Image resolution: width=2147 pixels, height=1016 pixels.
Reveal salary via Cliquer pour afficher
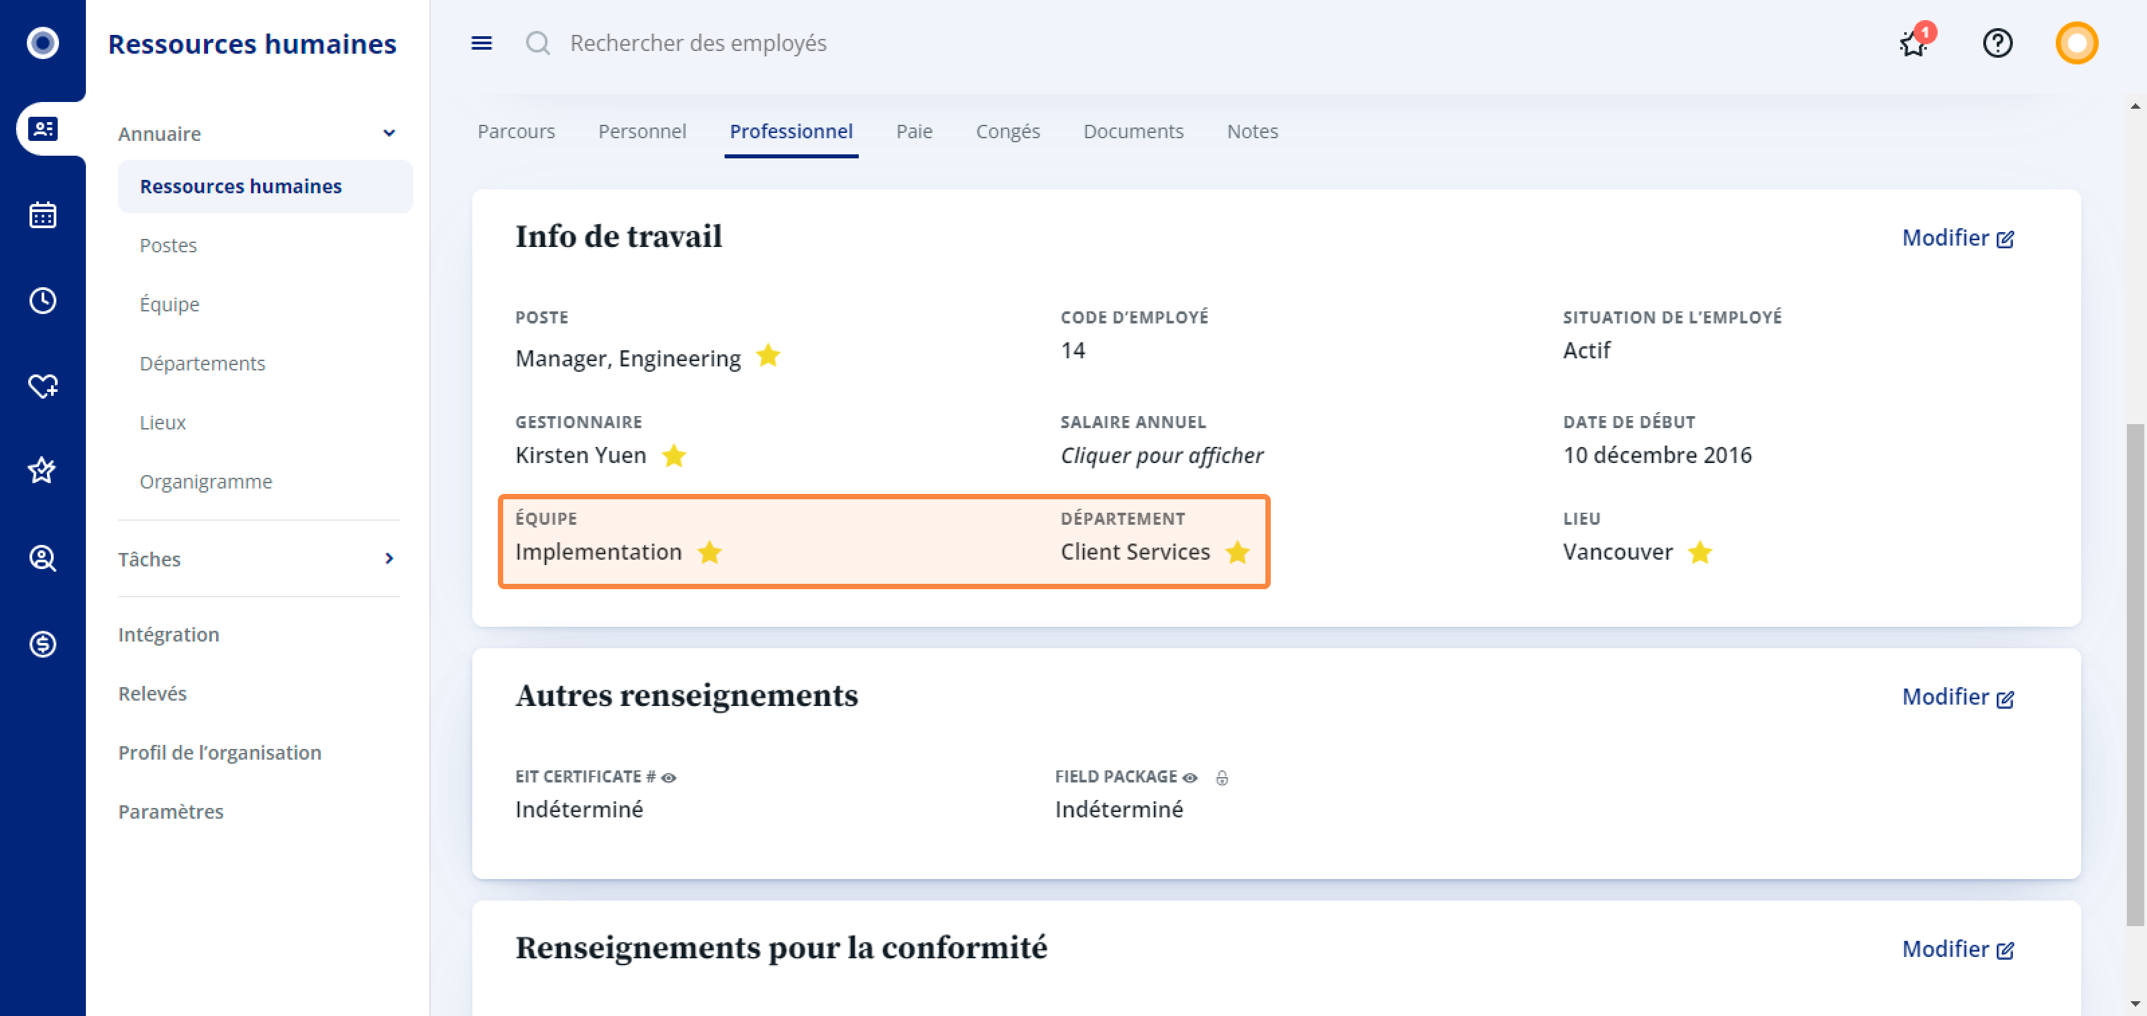[x=1161, y=455]
